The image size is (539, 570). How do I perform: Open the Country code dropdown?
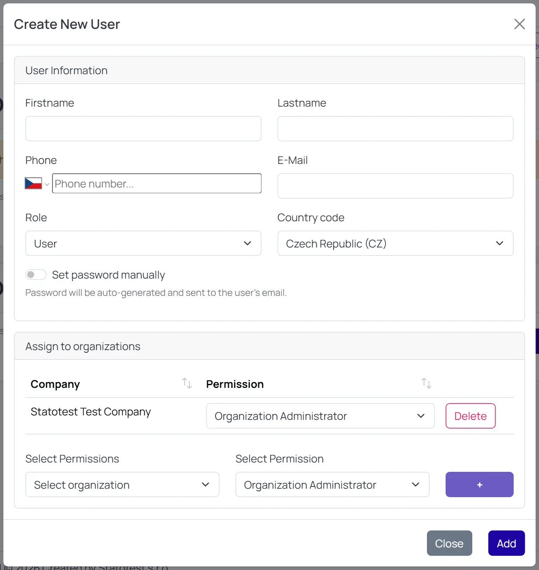(x=395, y=243)
